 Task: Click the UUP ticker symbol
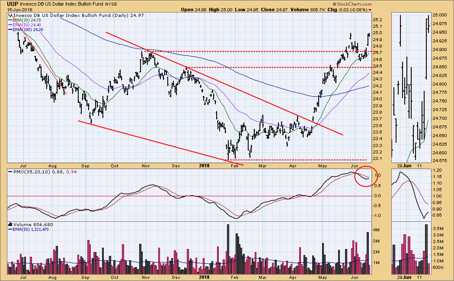coord(13,4)
